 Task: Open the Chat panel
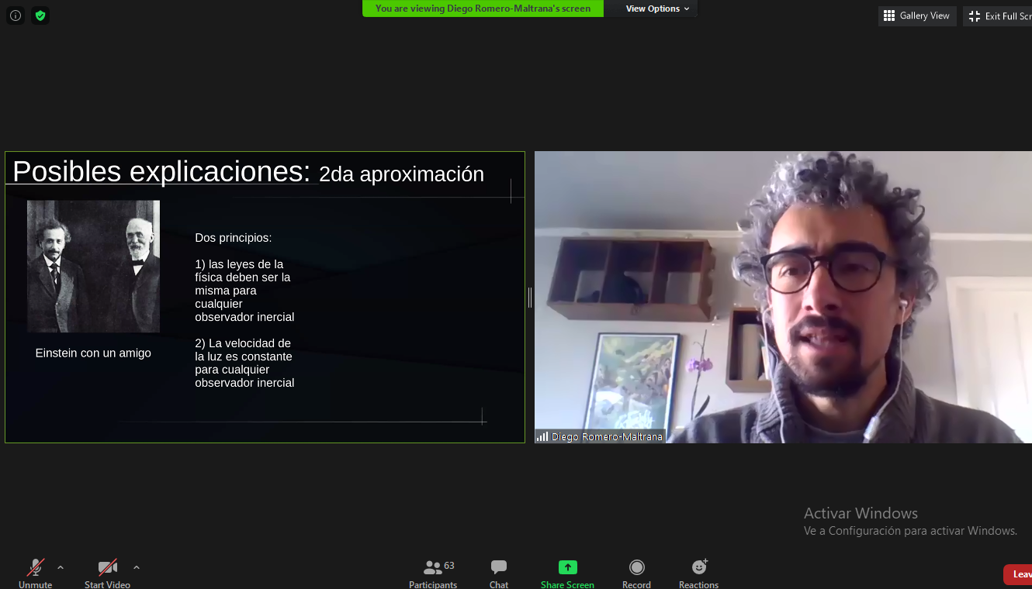499,573
